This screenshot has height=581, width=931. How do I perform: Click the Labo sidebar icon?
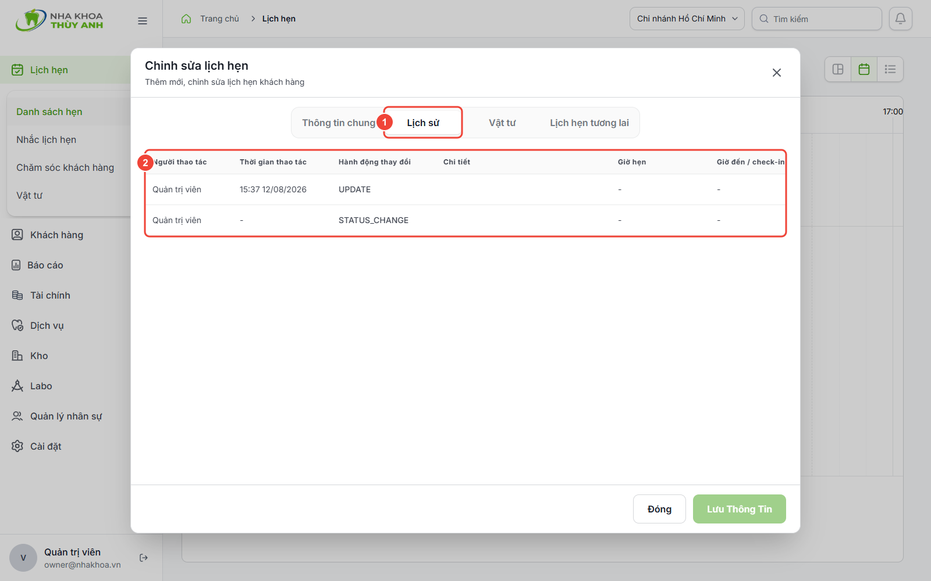pos(17,386)
